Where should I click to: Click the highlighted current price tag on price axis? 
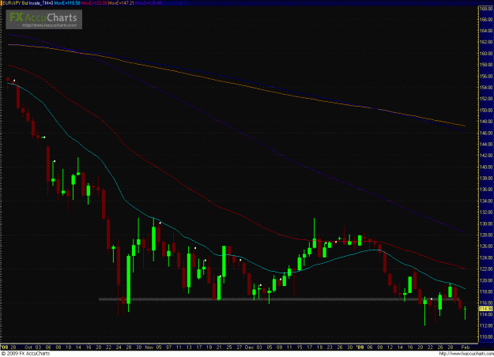click(485, 309)
